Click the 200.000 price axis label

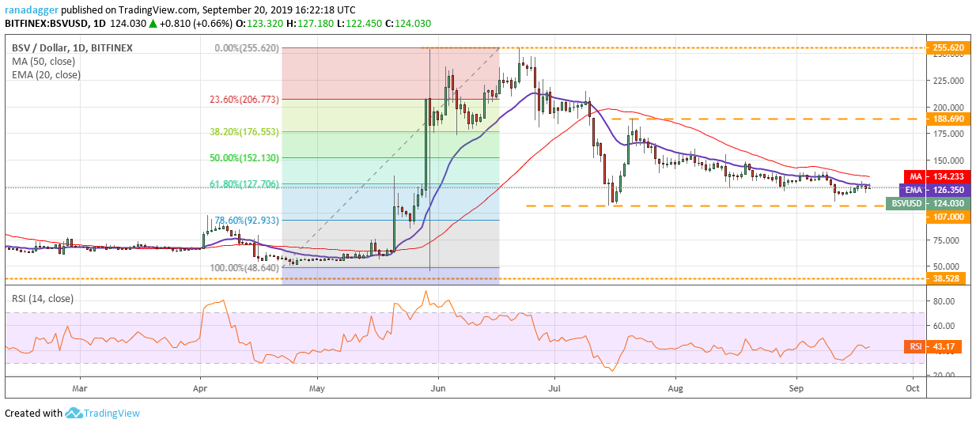point(947,107)
